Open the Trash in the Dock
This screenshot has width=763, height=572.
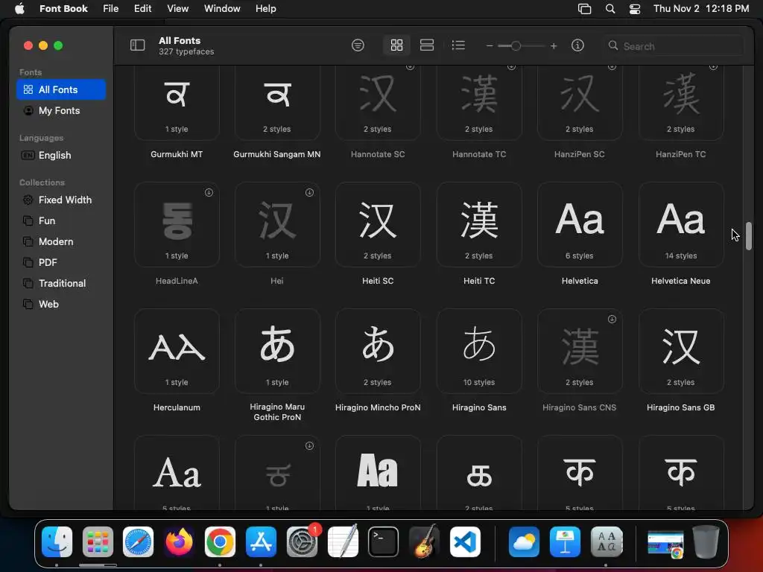coord(706,541)
